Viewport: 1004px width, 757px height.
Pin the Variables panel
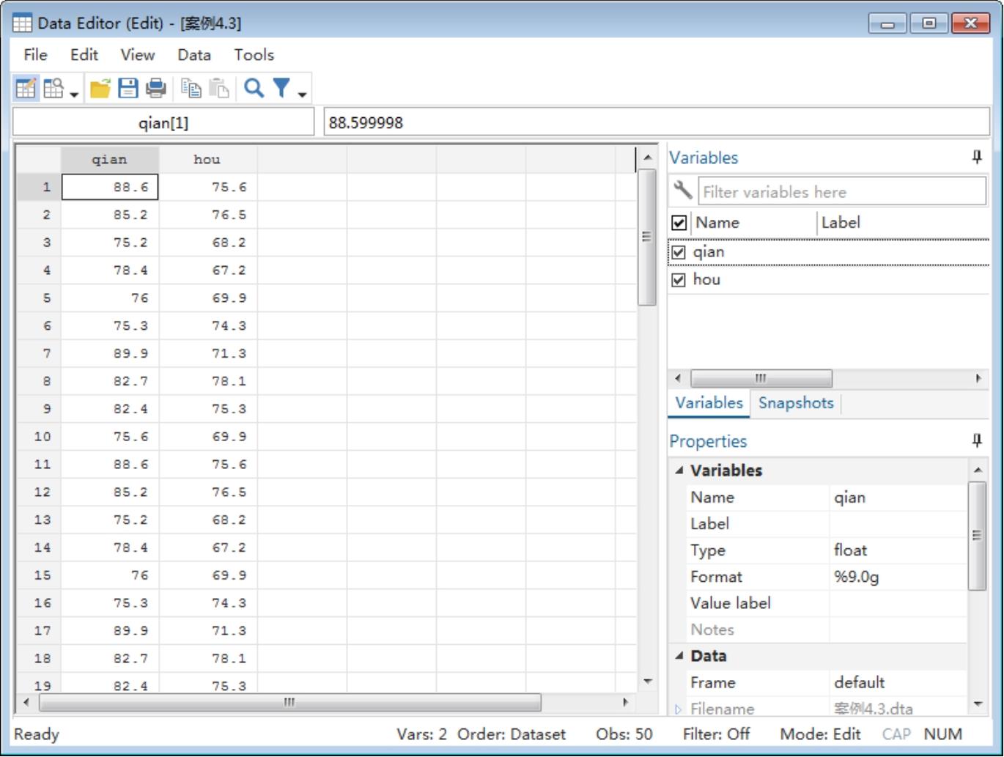pyautogui.click(x=976, y=158)
